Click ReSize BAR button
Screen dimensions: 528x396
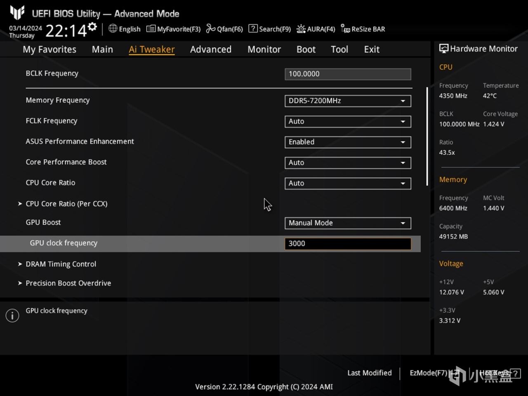363,29
